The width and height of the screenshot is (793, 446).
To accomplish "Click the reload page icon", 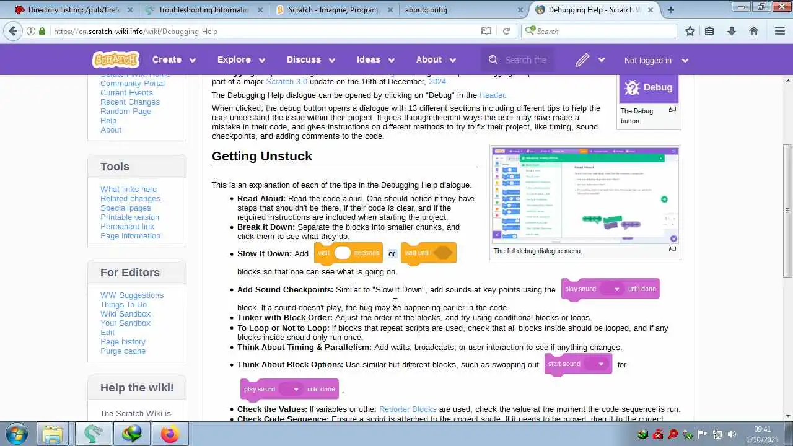I will point(506,31).
